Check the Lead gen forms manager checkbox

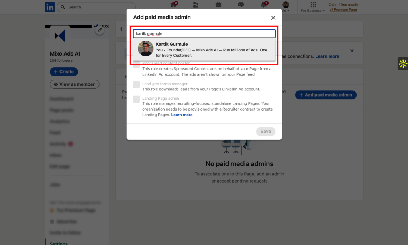pos(137,84)
